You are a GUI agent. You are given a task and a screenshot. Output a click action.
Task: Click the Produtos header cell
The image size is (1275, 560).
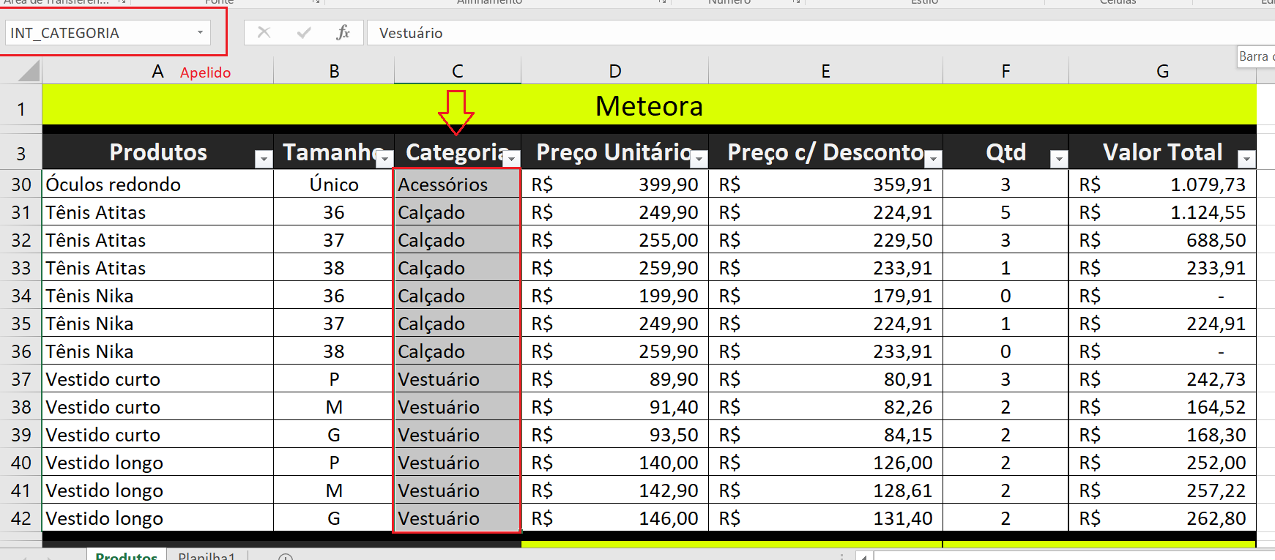pyautogui.click(x=157, y=152)
